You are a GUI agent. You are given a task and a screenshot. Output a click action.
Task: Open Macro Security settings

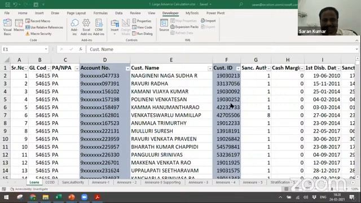click(x=38, y=34)
